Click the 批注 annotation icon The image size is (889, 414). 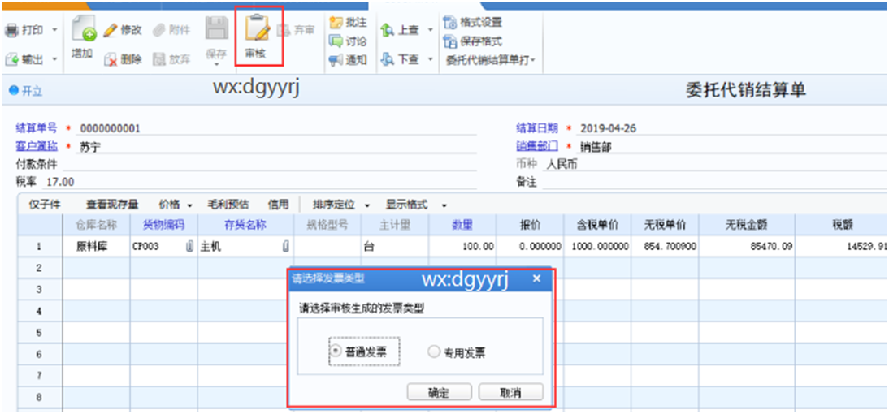pyautogui.click(x=336, y=23)
